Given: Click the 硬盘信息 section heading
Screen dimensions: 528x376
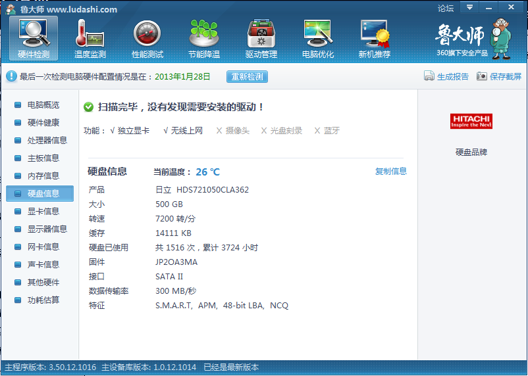Looking at the screenshot, I should click(x=107, y=171).
